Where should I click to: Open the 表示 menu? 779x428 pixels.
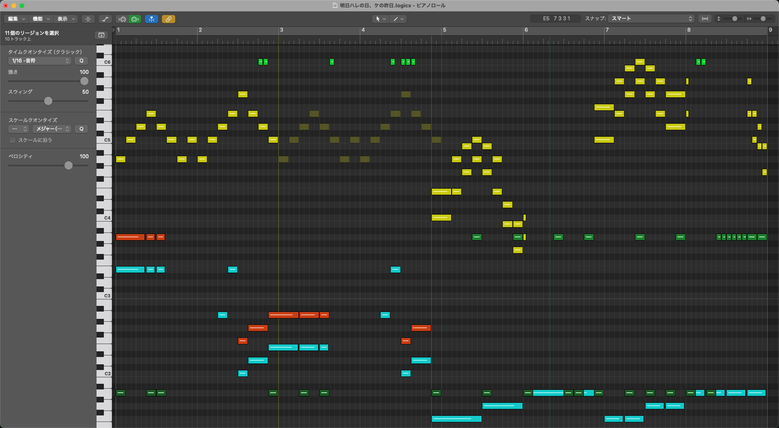coord(66,19)
